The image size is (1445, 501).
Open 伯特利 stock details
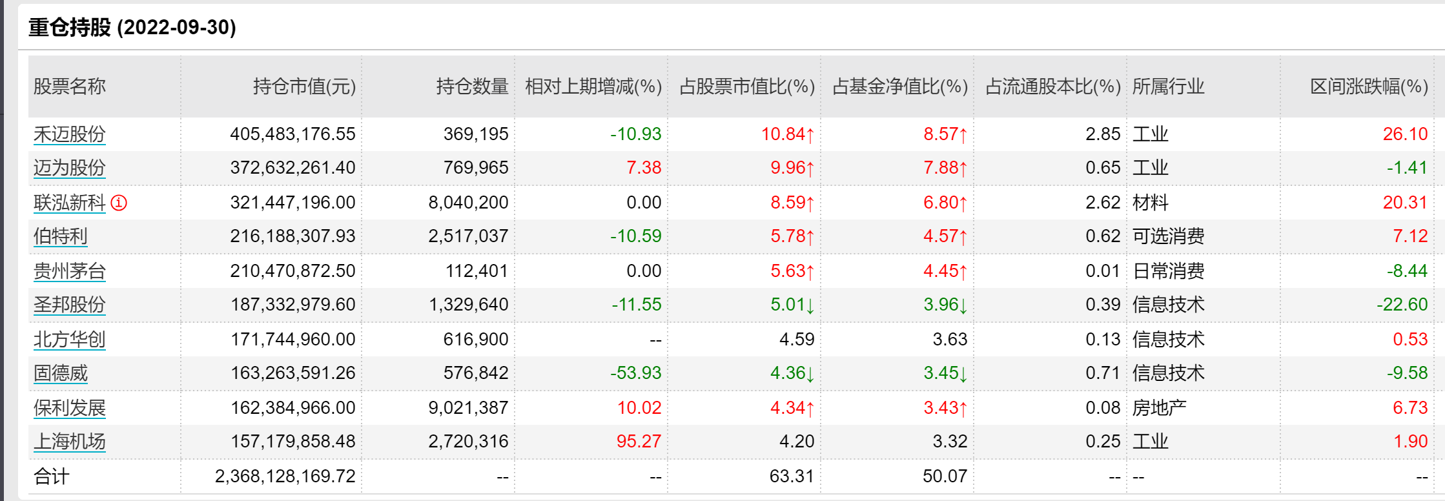(x=60, y=236)
